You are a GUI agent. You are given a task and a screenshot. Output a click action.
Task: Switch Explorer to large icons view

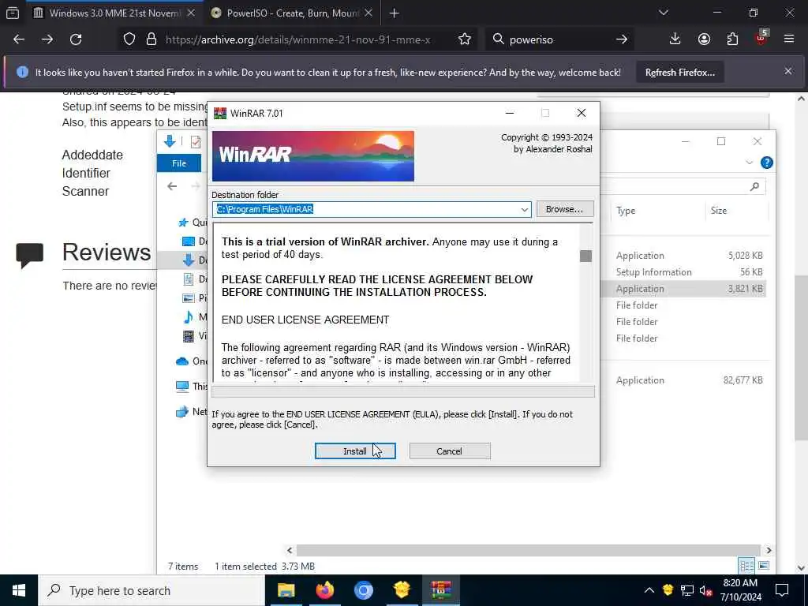click(764, 566)
